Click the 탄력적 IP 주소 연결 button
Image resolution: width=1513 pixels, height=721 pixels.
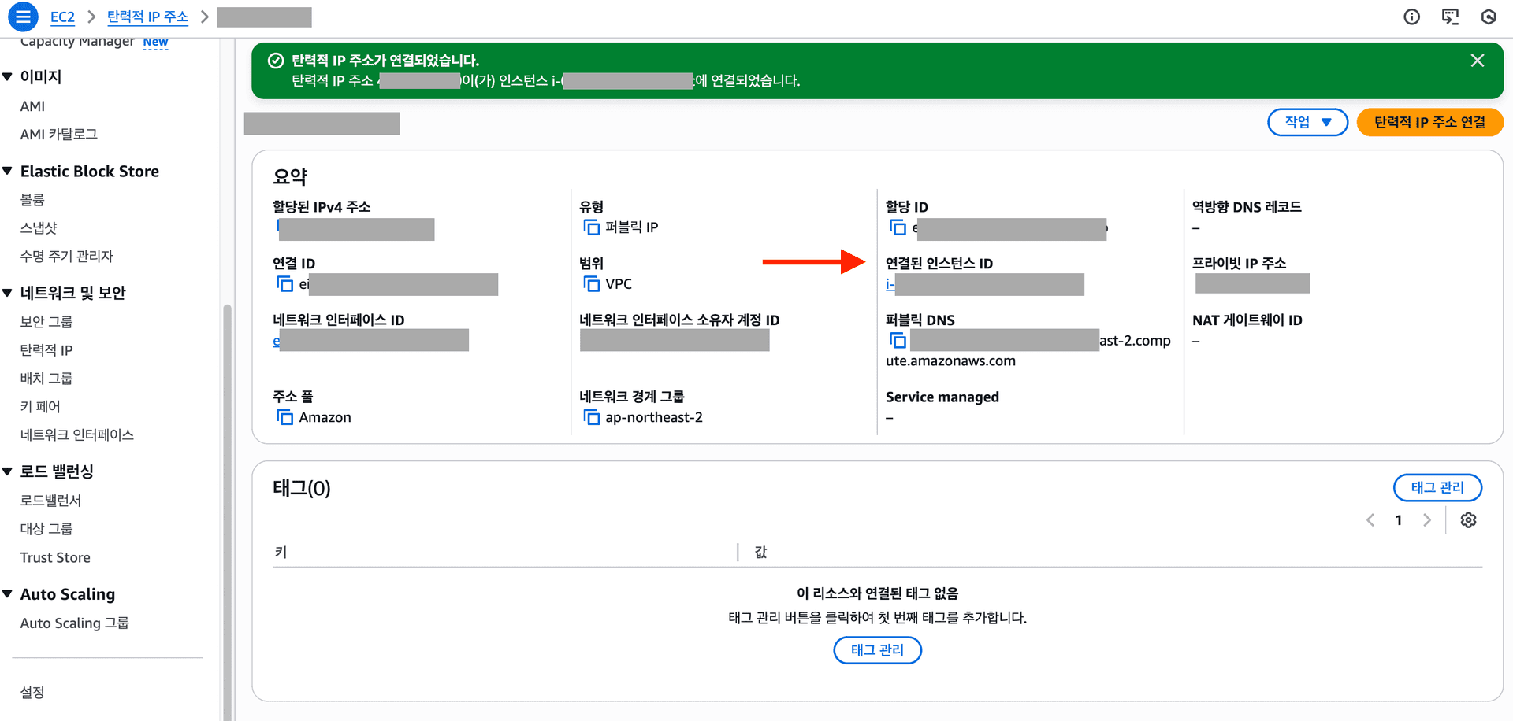[x=1429, y=122]
